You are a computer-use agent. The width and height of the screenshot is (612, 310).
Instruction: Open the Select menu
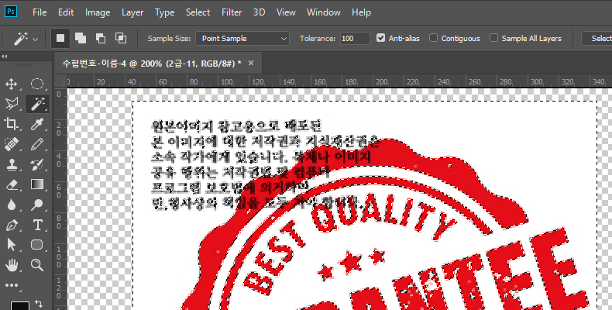tap(198, 12)
